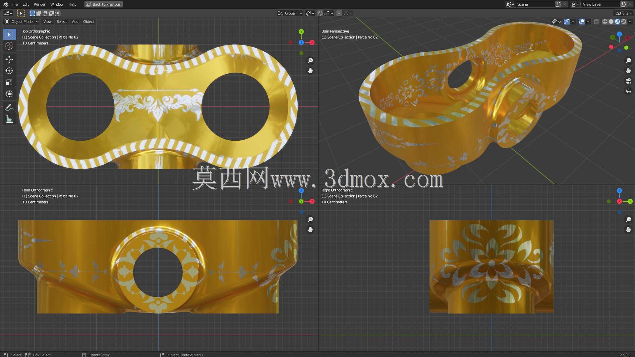Image resolution: width=635 pixels, height=357 pixels.
Task: Expand the object visibility and selectability dropdown
Action: click(556, 22)
